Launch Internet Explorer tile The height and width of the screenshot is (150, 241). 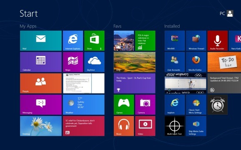(x=73, y=41)
